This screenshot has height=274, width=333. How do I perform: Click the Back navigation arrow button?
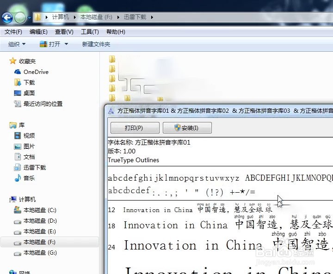click(7, 18)
